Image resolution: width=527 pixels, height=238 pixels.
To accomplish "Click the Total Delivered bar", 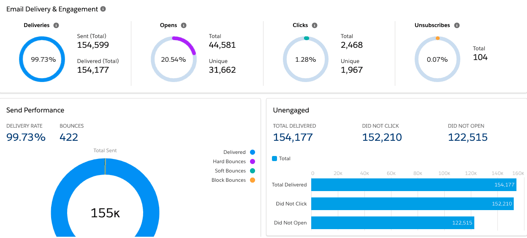I will (413, 185).
